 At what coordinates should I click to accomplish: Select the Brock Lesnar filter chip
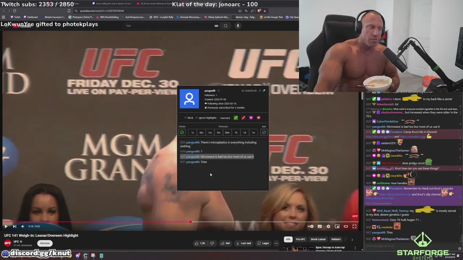[318, 239]
